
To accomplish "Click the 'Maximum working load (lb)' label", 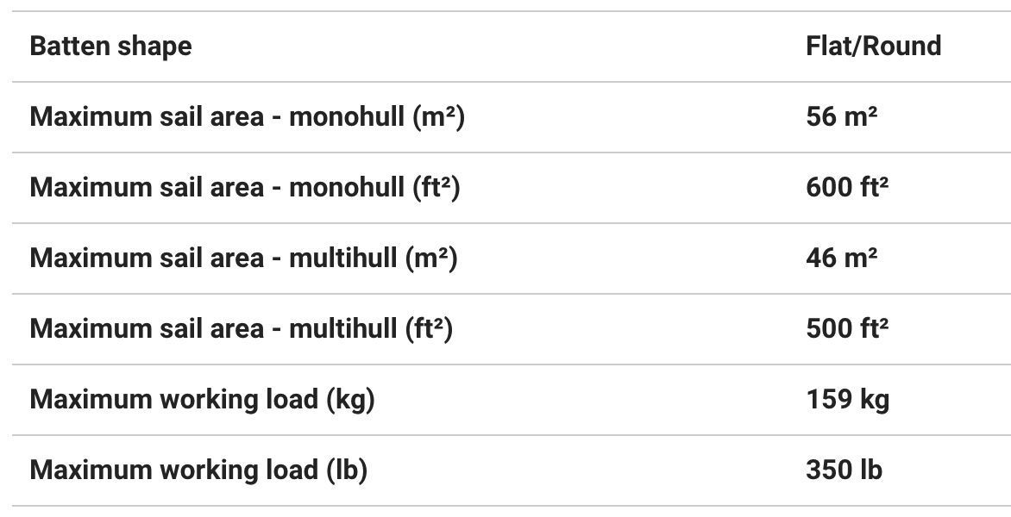I will [198, 470].
